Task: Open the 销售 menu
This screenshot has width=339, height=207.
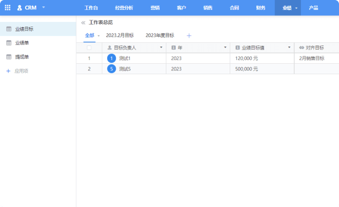Action: (208, 8)
